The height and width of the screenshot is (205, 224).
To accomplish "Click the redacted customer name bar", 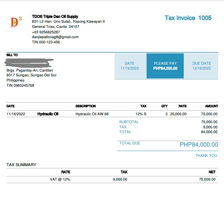I will coord(30,63).
